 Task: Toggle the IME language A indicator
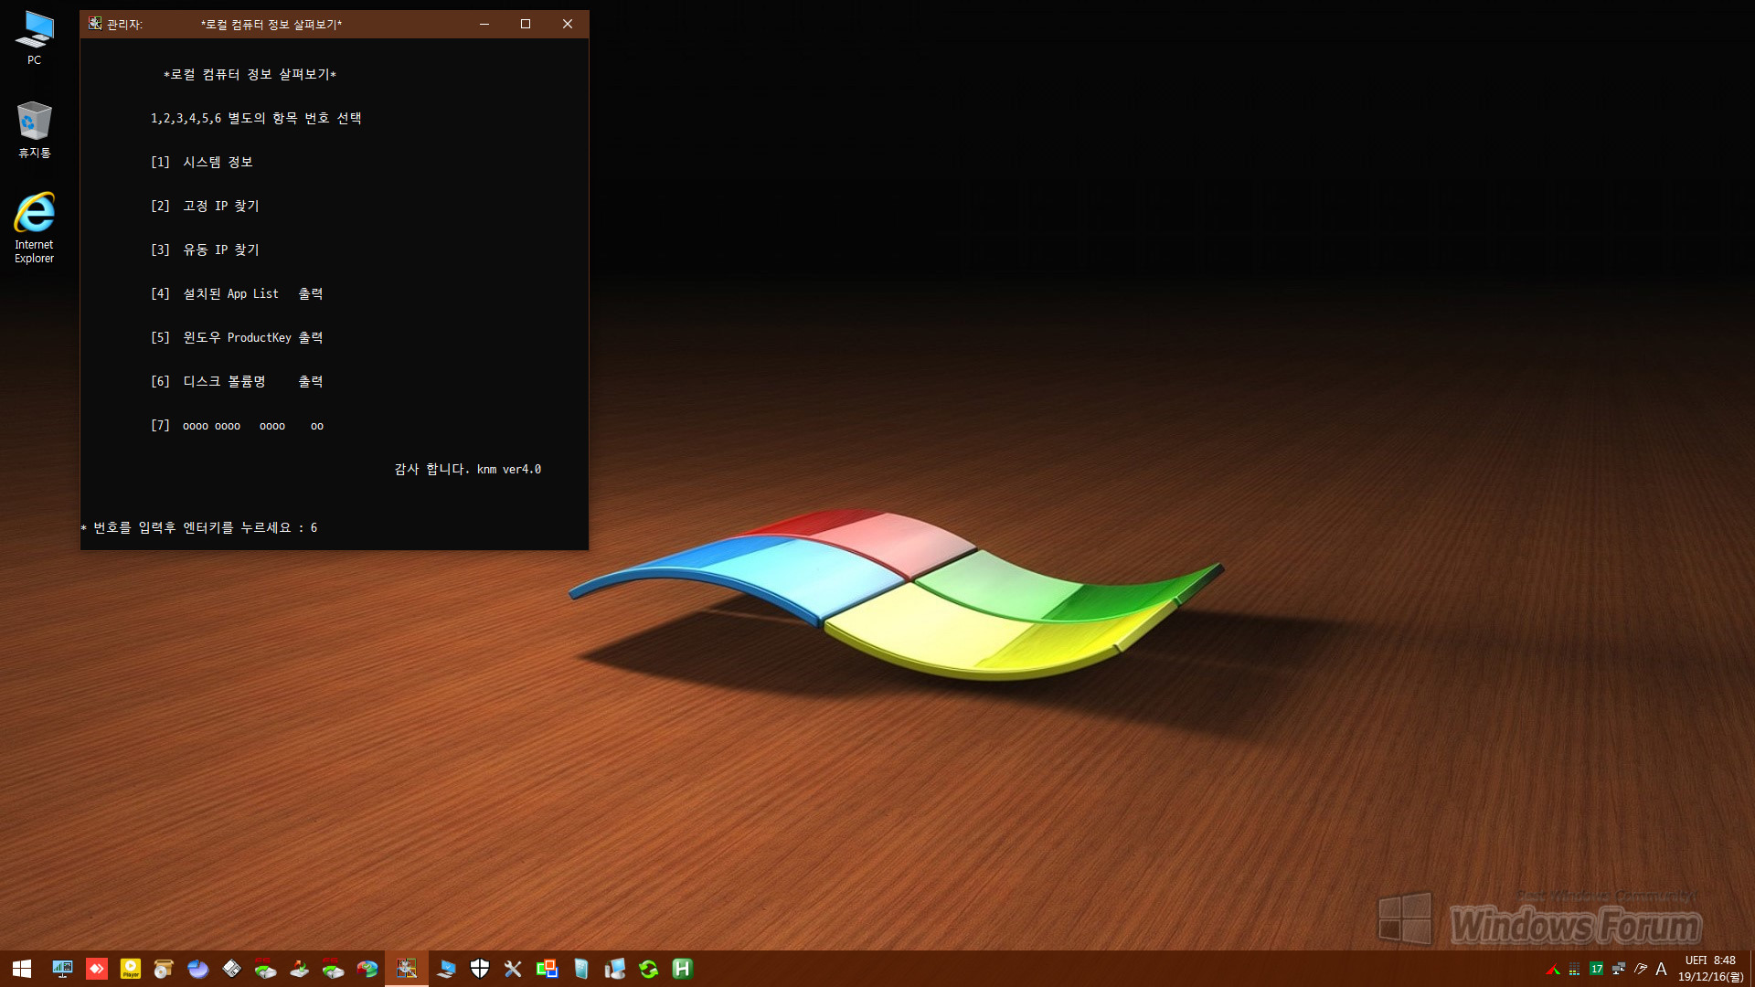pyautogui.click(x=1662, y=969)
